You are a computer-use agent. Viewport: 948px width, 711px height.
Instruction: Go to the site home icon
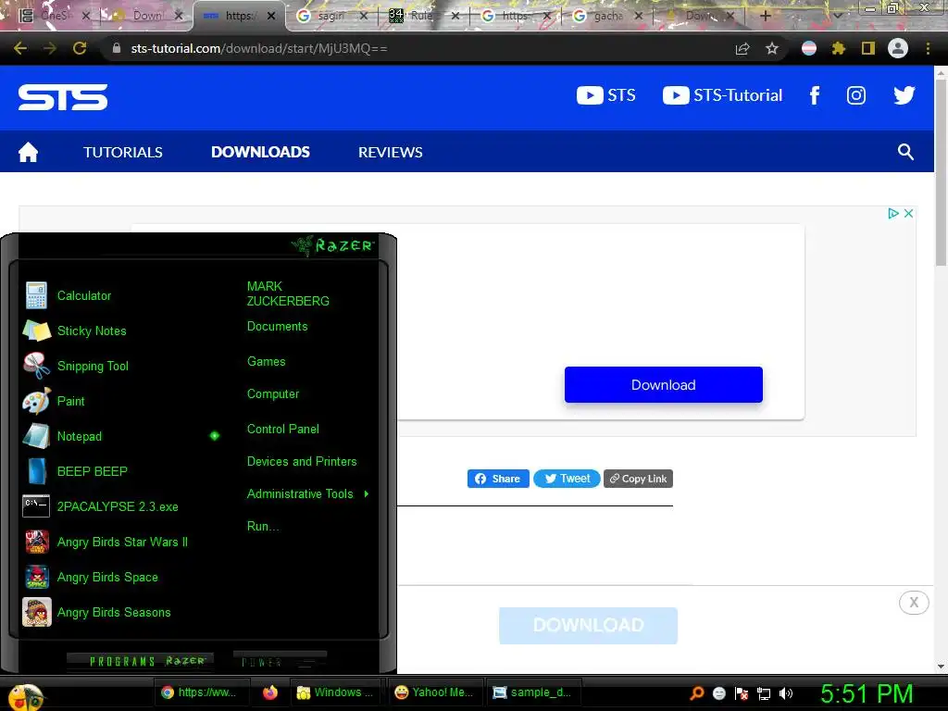pyautogui.click(x=28, y=152)
